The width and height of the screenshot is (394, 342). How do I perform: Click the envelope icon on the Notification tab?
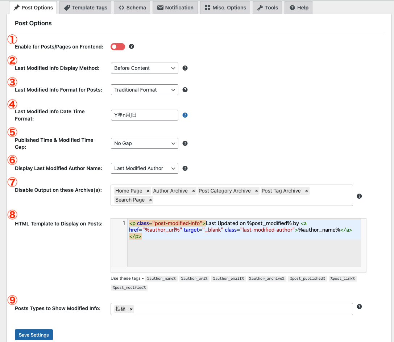click(x=160, y=7)
